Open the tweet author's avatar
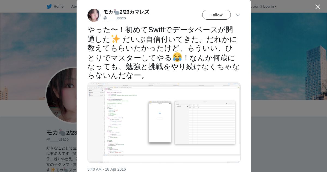This screenshot has width=327, height=172. coord(94,15)
